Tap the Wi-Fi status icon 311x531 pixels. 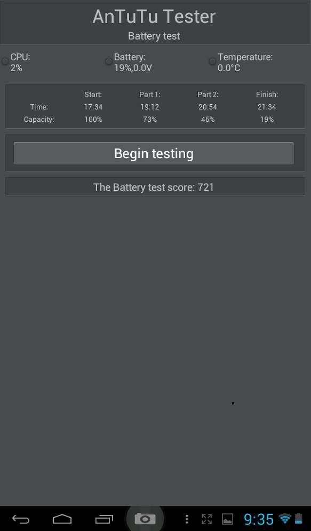(x=285, y=519)
